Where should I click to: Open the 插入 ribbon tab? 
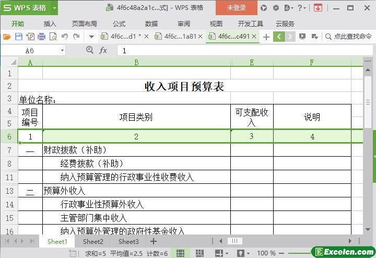tap(50, 24)
